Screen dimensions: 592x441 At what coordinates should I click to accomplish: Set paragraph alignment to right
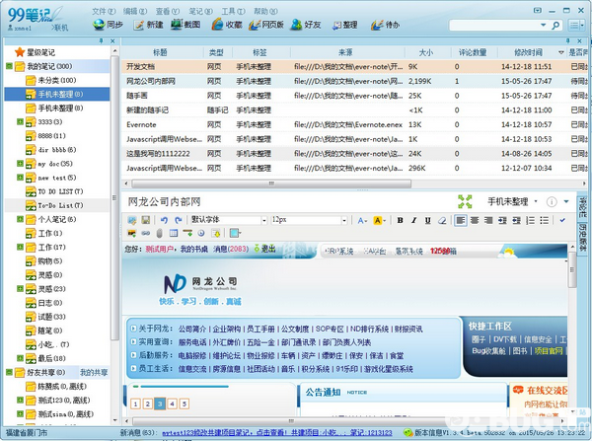click(488, 220)
